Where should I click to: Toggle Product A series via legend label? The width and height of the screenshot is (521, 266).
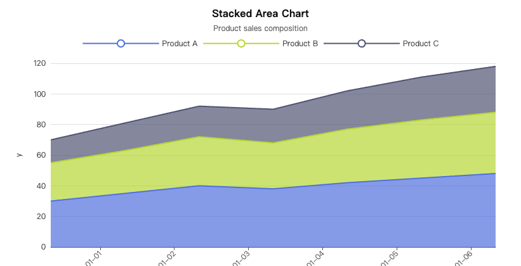click(180, 44)
